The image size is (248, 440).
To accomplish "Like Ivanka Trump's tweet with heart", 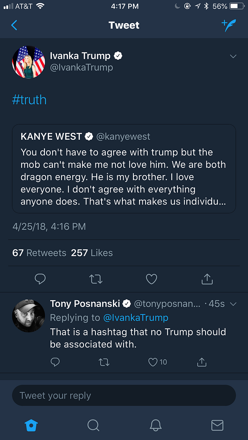I will click(x=151, y=279).
